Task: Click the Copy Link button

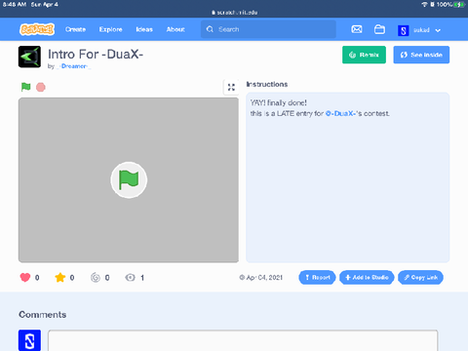Action: (x=420, y=277)
